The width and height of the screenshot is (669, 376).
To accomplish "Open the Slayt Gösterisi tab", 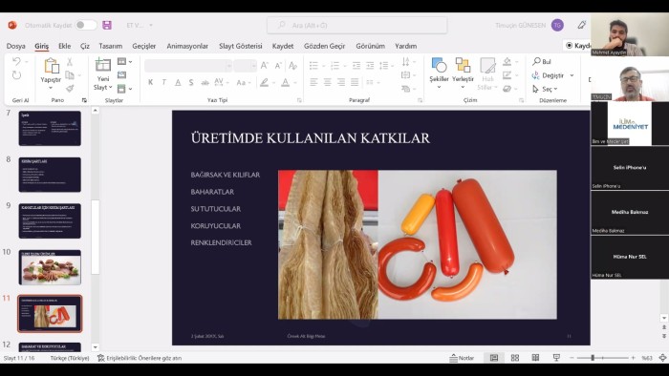I will tap(240, 46).
